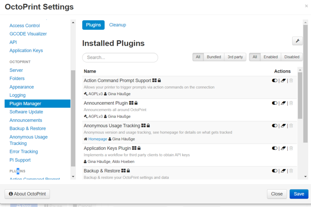Screen dimensions: 311x207
Task: Click bundled icon beside Anonymous Usage Tracking
Action: pos(143,126)
